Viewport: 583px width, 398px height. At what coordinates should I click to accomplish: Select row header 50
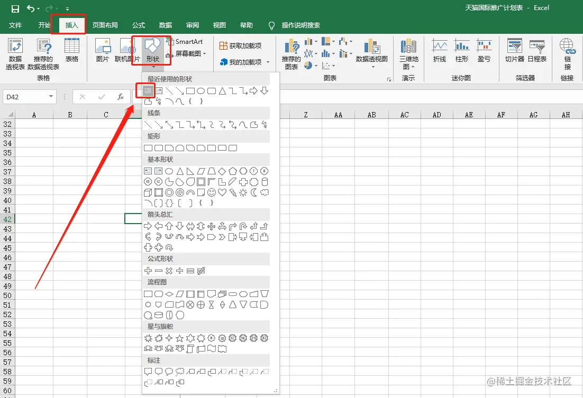(7, 295)
